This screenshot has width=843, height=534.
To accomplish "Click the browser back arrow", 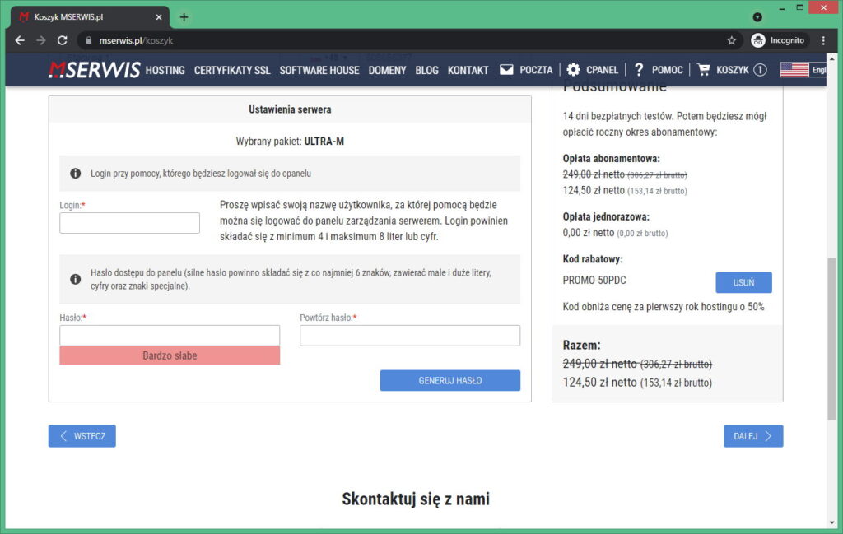I will [x=19, y=39].
